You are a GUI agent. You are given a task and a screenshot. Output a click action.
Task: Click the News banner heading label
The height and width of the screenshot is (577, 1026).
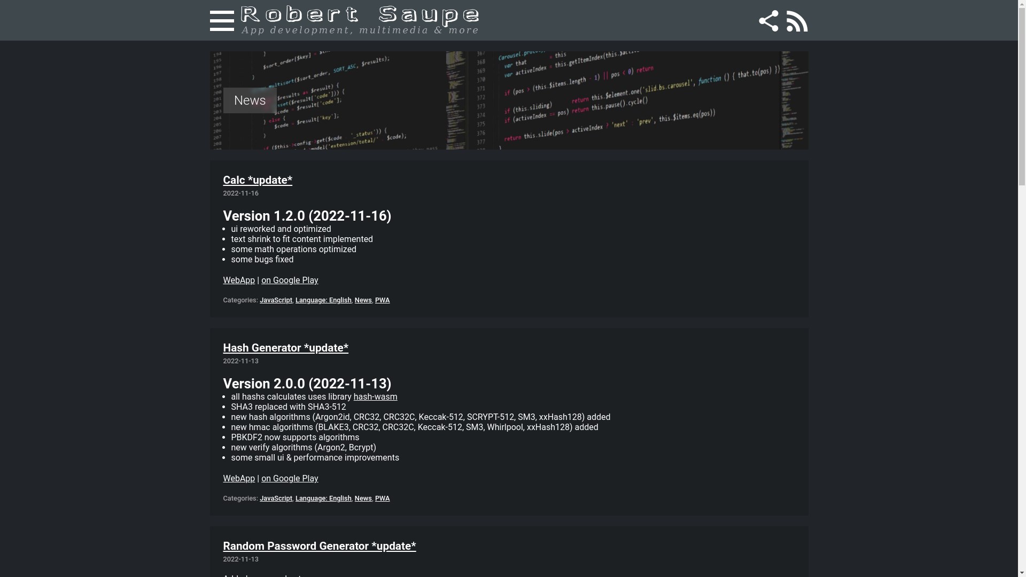click(250, 100)
